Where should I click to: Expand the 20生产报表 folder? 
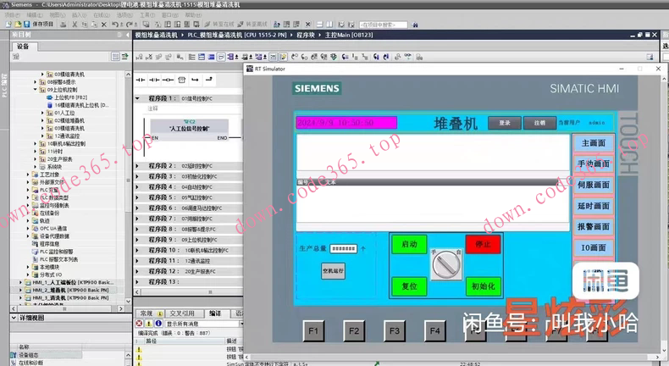pos(36,159)
